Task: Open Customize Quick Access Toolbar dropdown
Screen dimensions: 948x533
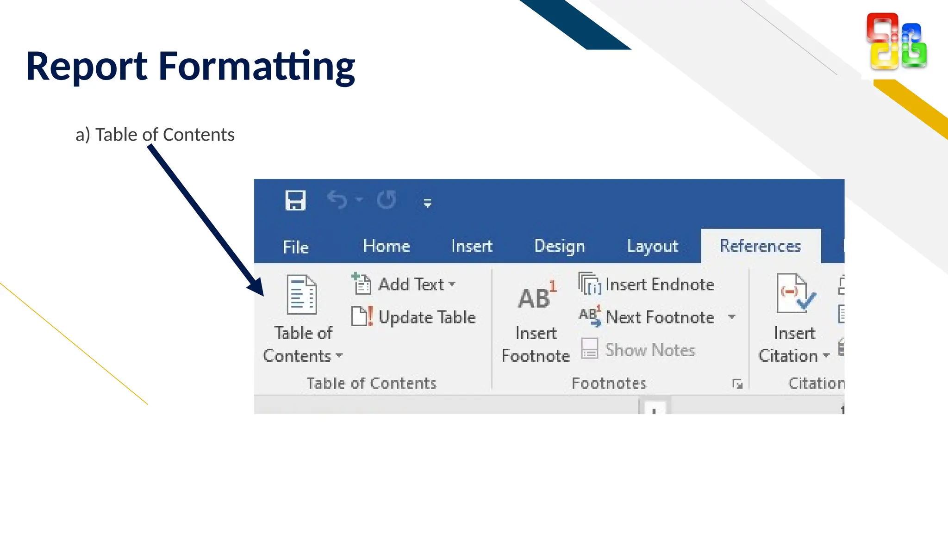Action: tap(427, 203)
